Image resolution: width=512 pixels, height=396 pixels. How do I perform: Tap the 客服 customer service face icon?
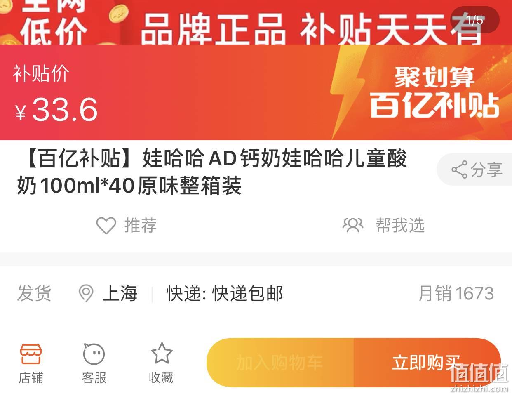(x=94, y=354)
